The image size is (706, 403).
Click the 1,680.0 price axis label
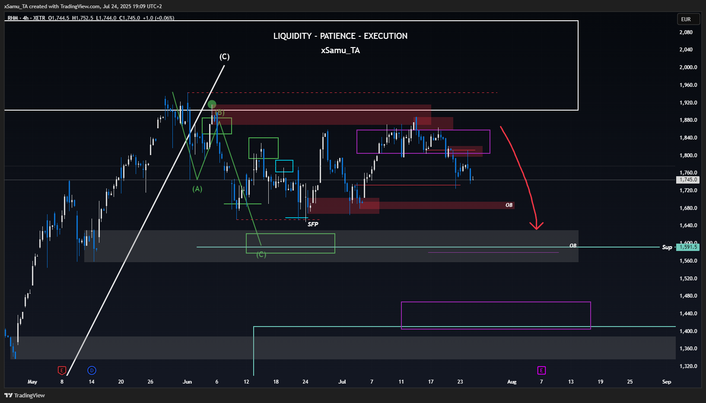[x=688, y=208]
